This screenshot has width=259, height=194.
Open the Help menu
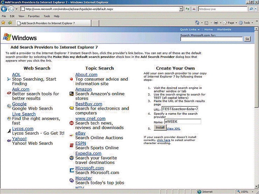point(56,16)
